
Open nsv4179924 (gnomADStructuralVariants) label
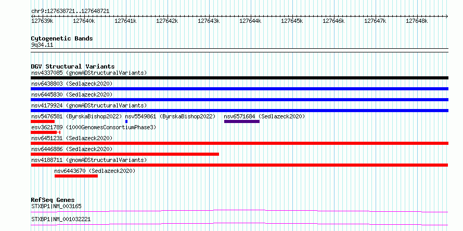click(x=89, y=105)
